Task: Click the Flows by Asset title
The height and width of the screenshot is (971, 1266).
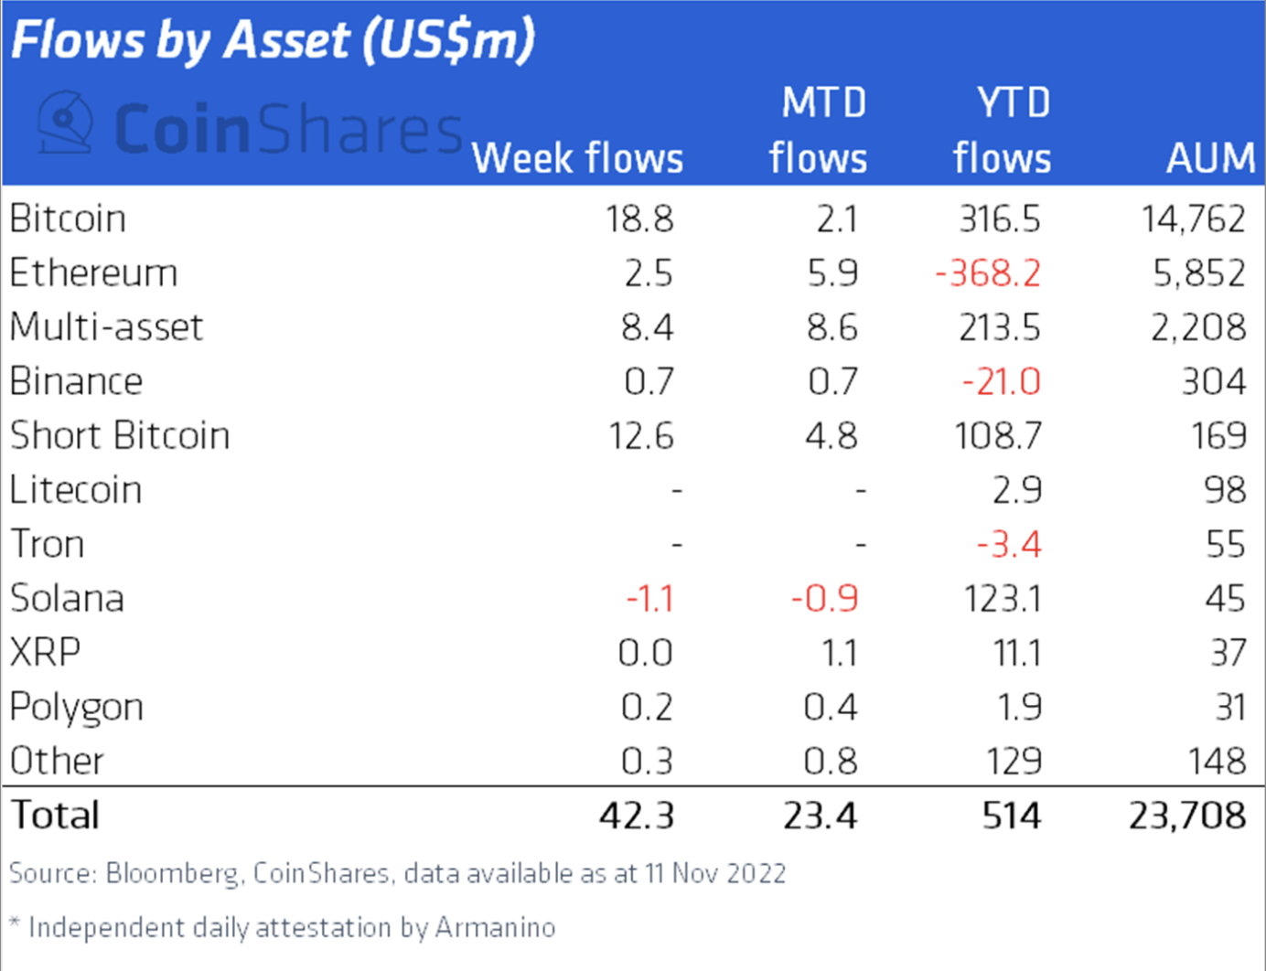Action: pyautogui.click(x=273, y=41)
